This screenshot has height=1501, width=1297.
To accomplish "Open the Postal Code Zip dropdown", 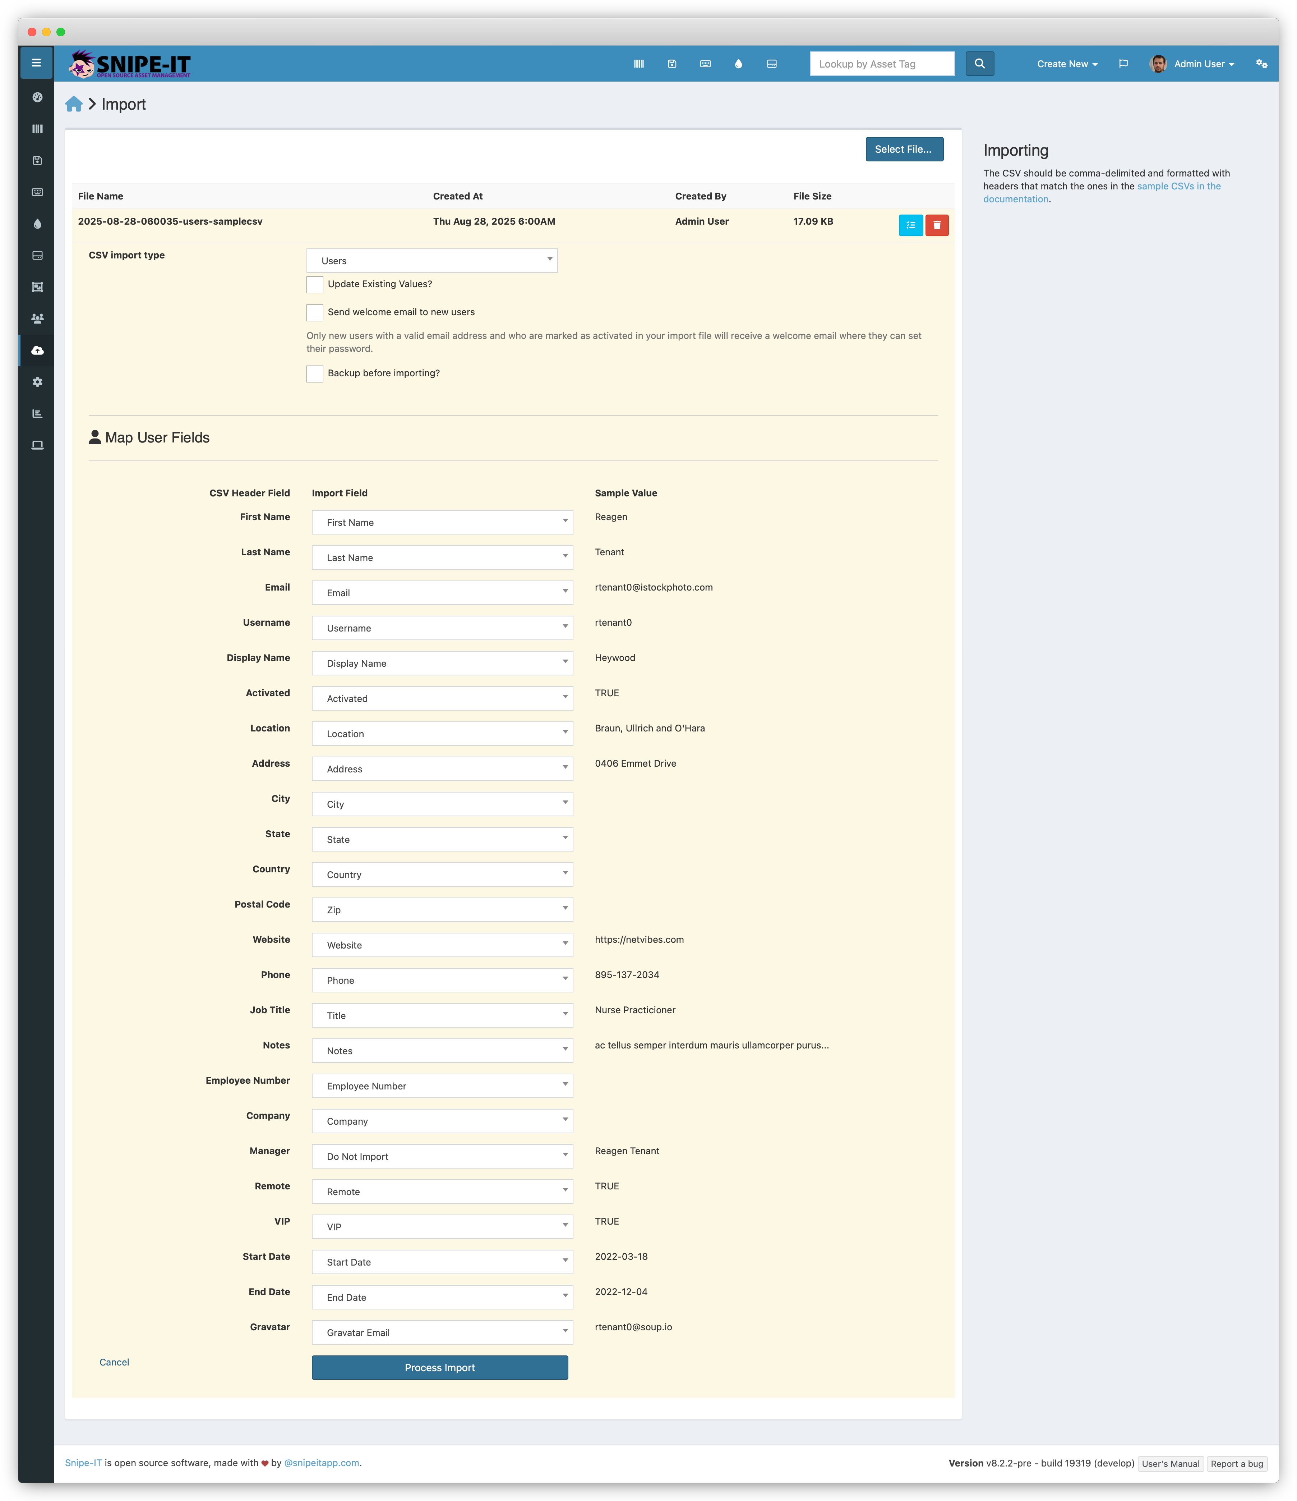I will point(443,910).
